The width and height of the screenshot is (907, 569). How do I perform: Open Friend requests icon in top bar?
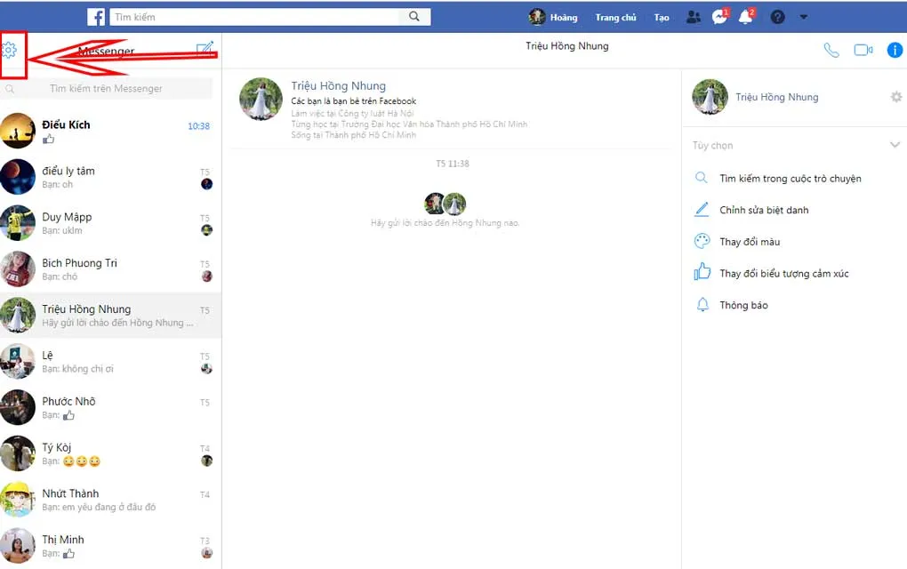pyautogui.click(x=694, y=17)
